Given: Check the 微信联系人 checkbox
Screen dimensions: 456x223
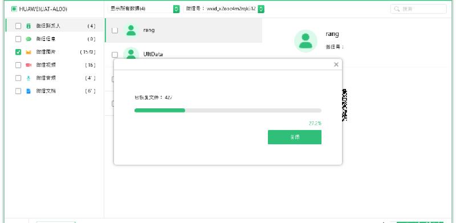Looking at the screenshot, I should [18, 26].
